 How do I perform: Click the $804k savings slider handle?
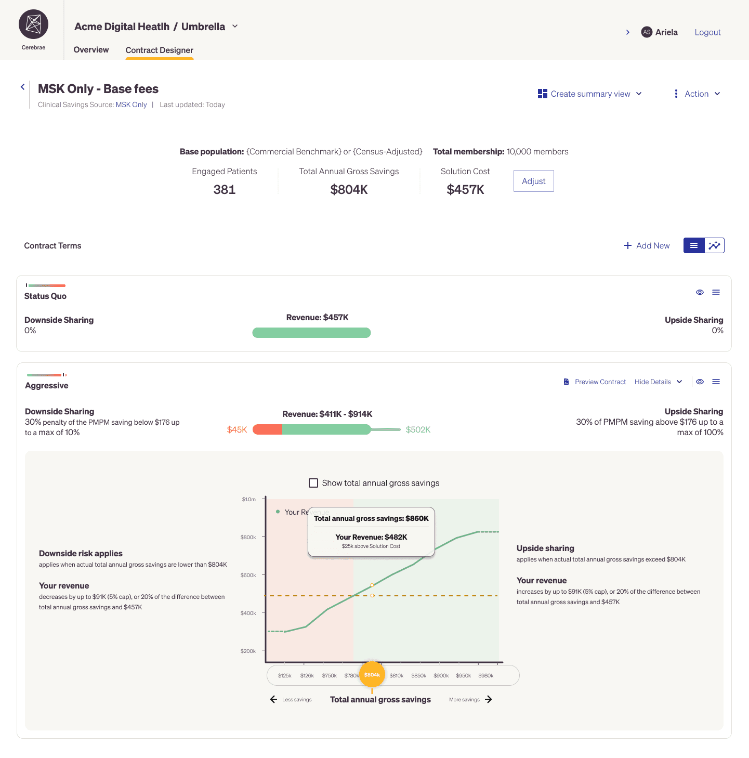point(372,675)
